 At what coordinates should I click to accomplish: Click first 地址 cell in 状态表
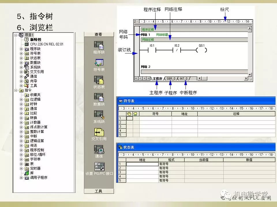pos(142,164)
